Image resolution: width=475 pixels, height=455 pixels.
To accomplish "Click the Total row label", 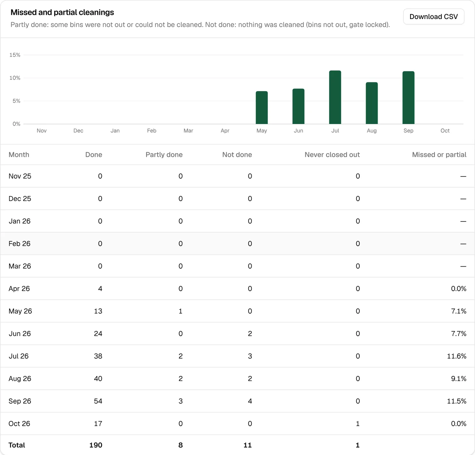I will click(x=17, y=445).
